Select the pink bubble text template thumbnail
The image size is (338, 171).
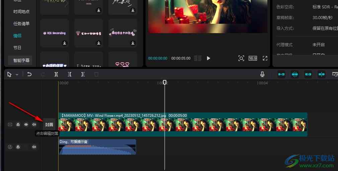coord(123,33)
